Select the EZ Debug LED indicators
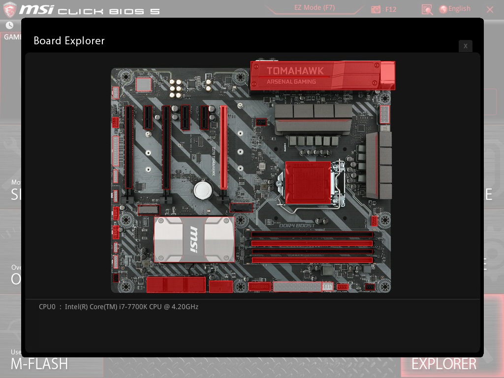This screenshot has width=504, height=378. pos(327,286)
